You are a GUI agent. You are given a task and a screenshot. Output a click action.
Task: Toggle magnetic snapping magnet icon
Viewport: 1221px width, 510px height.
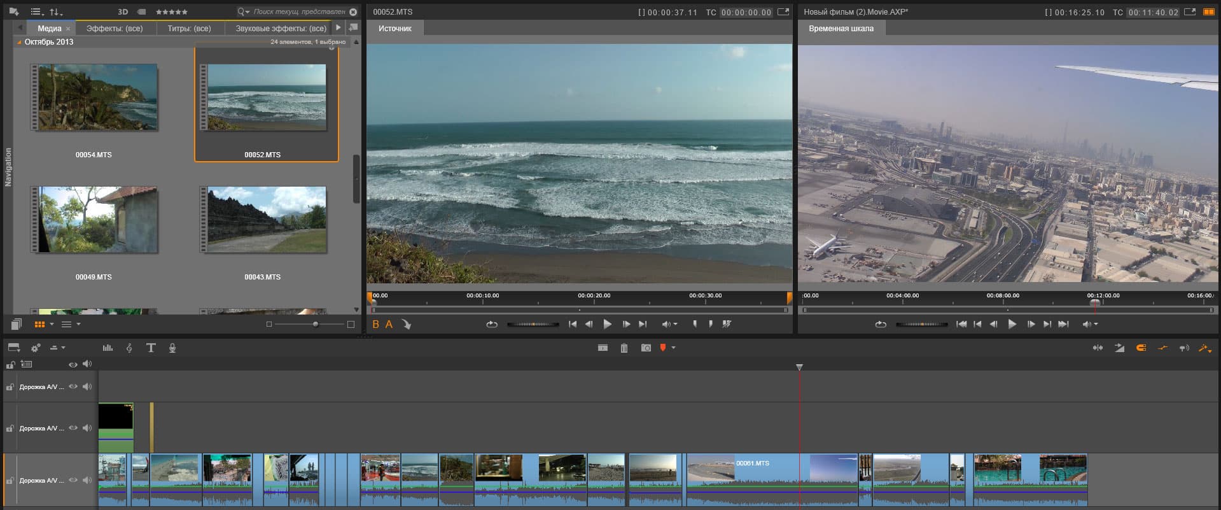pyautogui.click(x=1141, y=348)
